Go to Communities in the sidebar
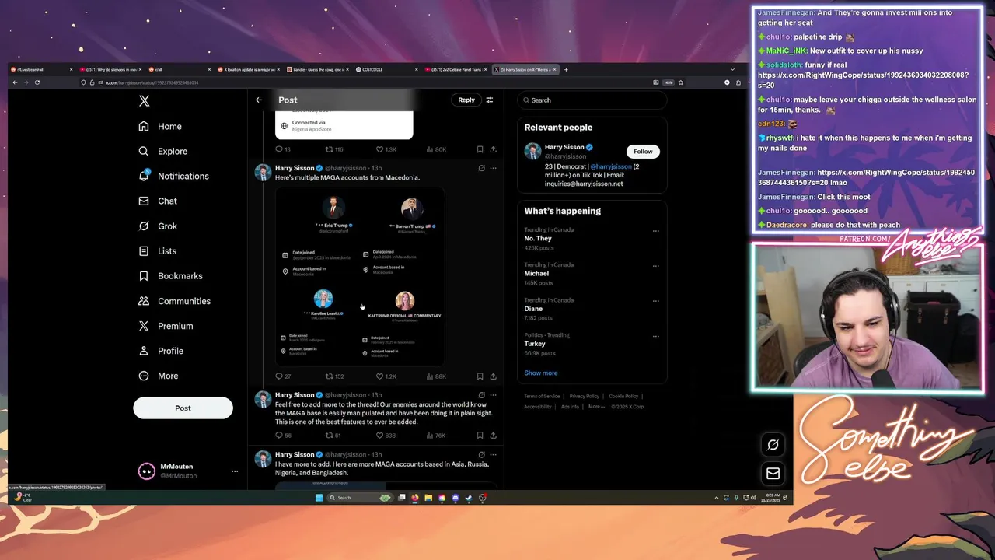The height and width of the screenshot is (560, 995). pos(174,300)
